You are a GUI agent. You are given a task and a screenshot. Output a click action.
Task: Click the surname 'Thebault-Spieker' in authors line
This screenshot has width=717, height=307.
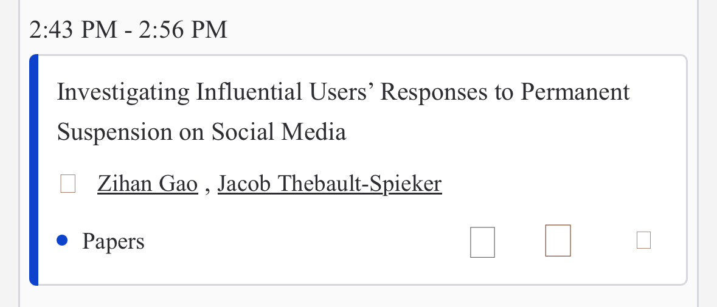click(x=360, y=184)
